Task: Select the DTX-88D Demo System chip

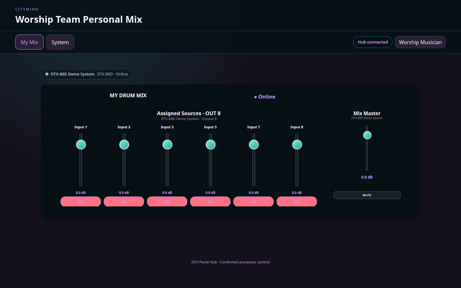Action: coord(86,74)
